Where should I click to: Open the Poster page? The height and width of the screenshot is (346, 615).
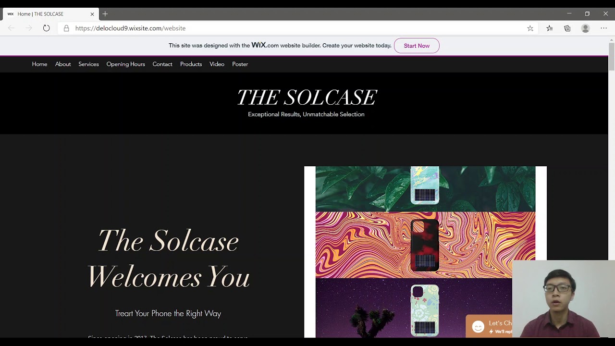[x=240, y=64]
